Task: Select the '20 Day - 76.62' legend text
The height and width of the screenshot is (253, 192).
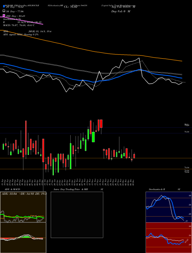Action: [15, 7]
